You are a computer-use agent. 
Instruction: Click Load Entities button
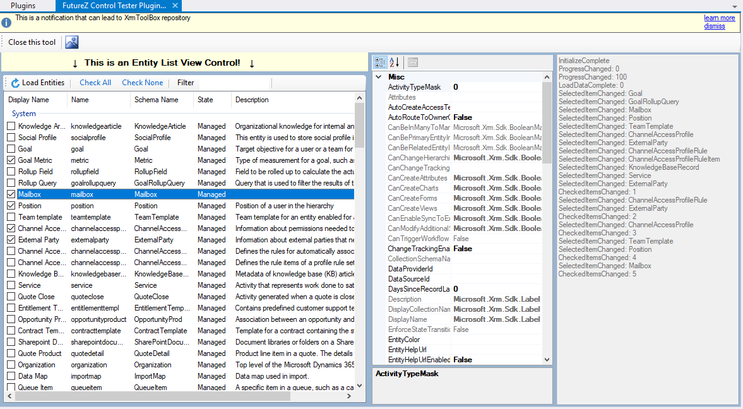[38, 83]
